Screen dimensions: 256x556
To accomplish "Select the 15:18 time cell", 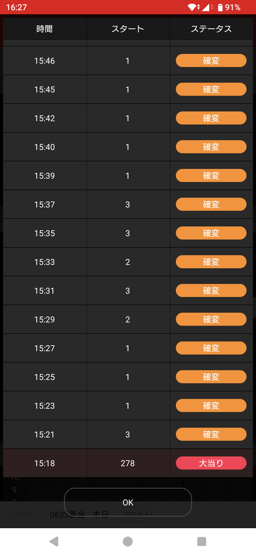I will 45,463.
